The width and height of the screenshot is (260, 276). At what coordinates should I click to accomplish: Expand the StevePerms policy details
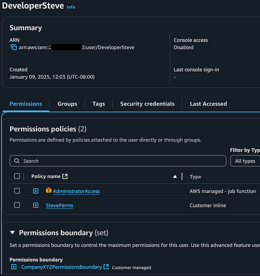[x=36, y=205]
